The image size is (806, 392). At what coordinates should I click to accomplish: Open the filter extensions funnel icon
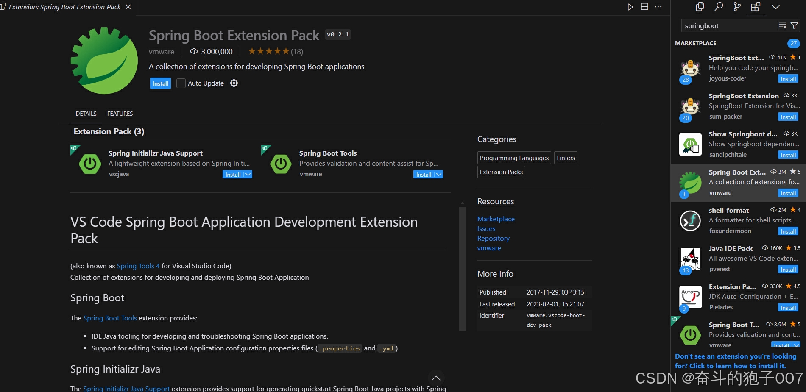794,25
